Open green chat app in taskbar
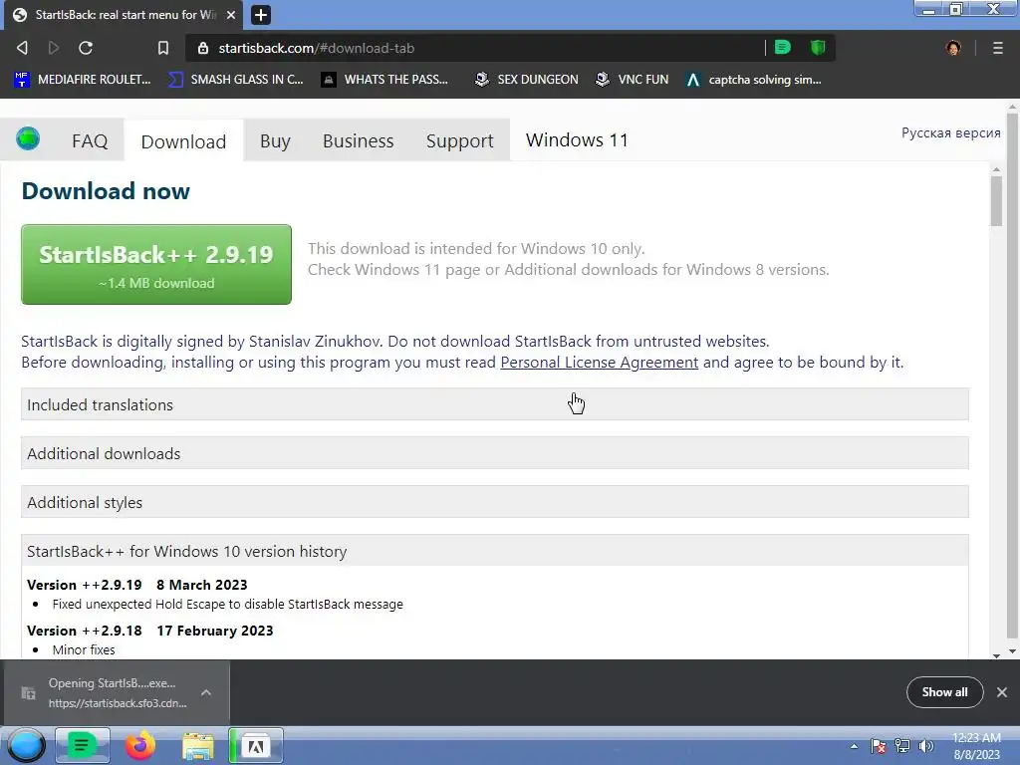This screenshot has width=1020, height=765. point(82,745)
